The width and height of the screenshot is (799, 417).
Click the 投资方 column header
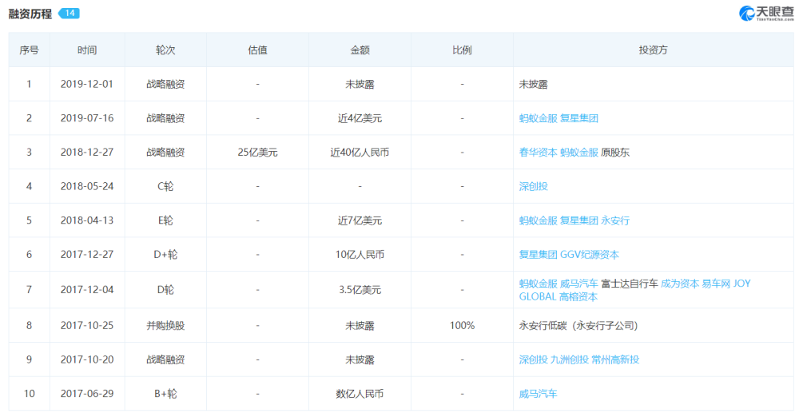click(654, 50)
